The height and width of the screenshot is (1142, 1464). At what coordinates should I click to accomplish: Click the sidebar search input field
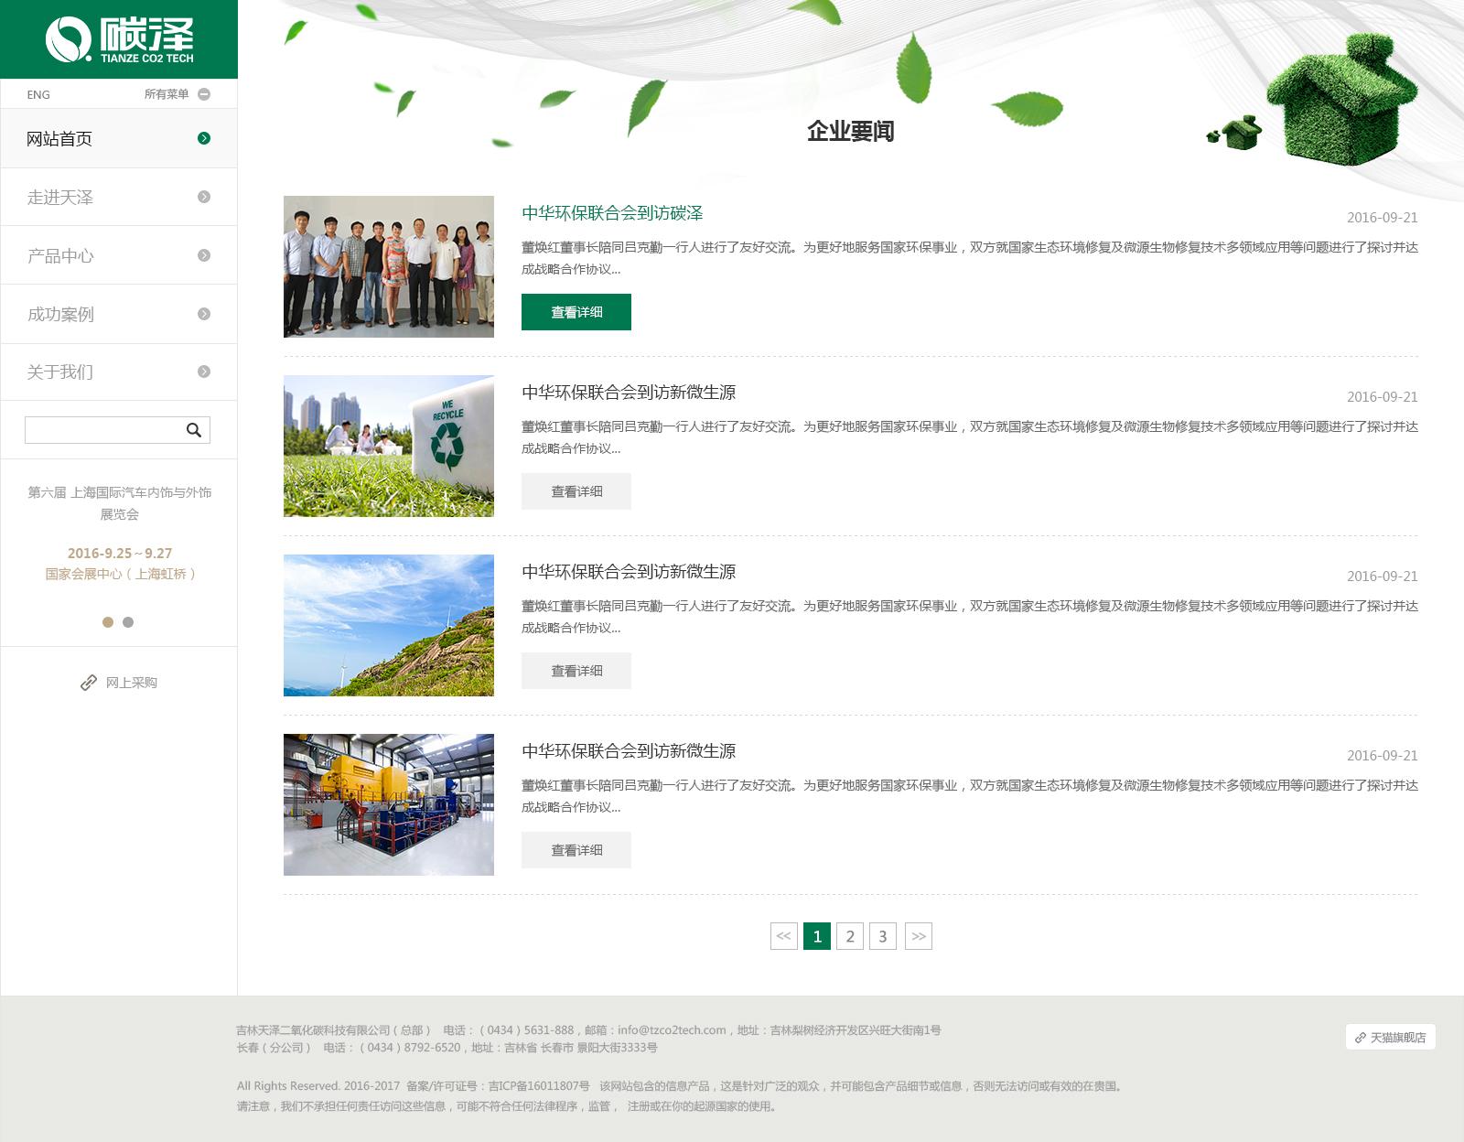pos(102,430)
